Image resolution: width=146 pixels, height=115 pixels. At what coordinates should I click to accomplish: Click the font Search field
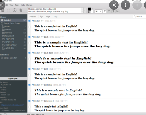(139, 16)
